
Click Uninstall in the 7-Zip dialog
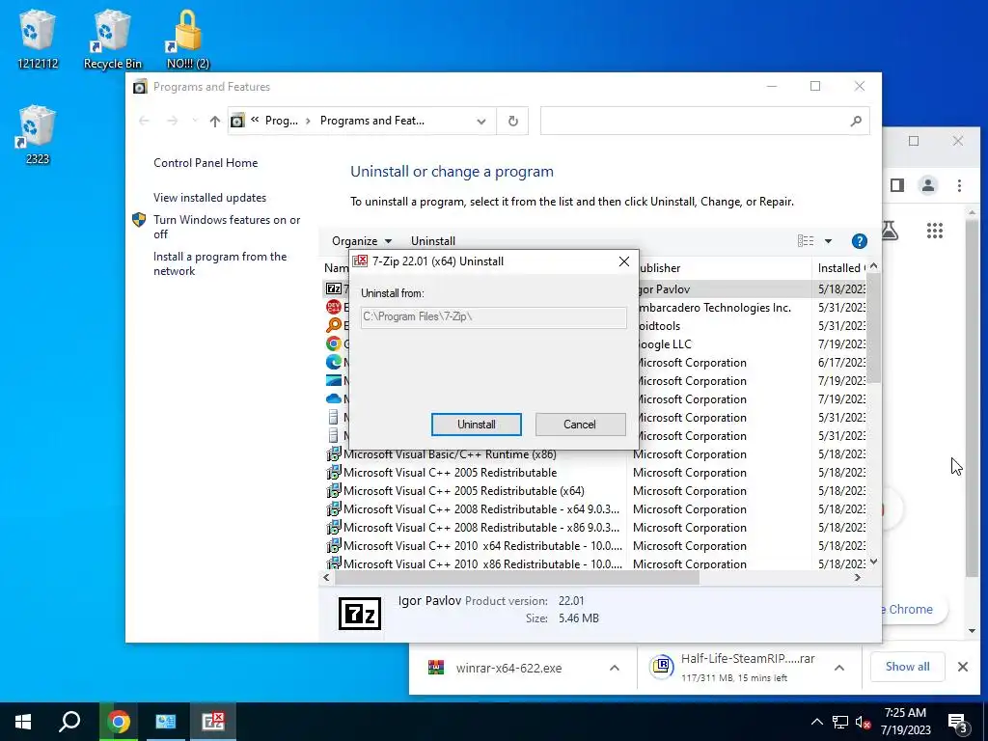tap(477, 425)
